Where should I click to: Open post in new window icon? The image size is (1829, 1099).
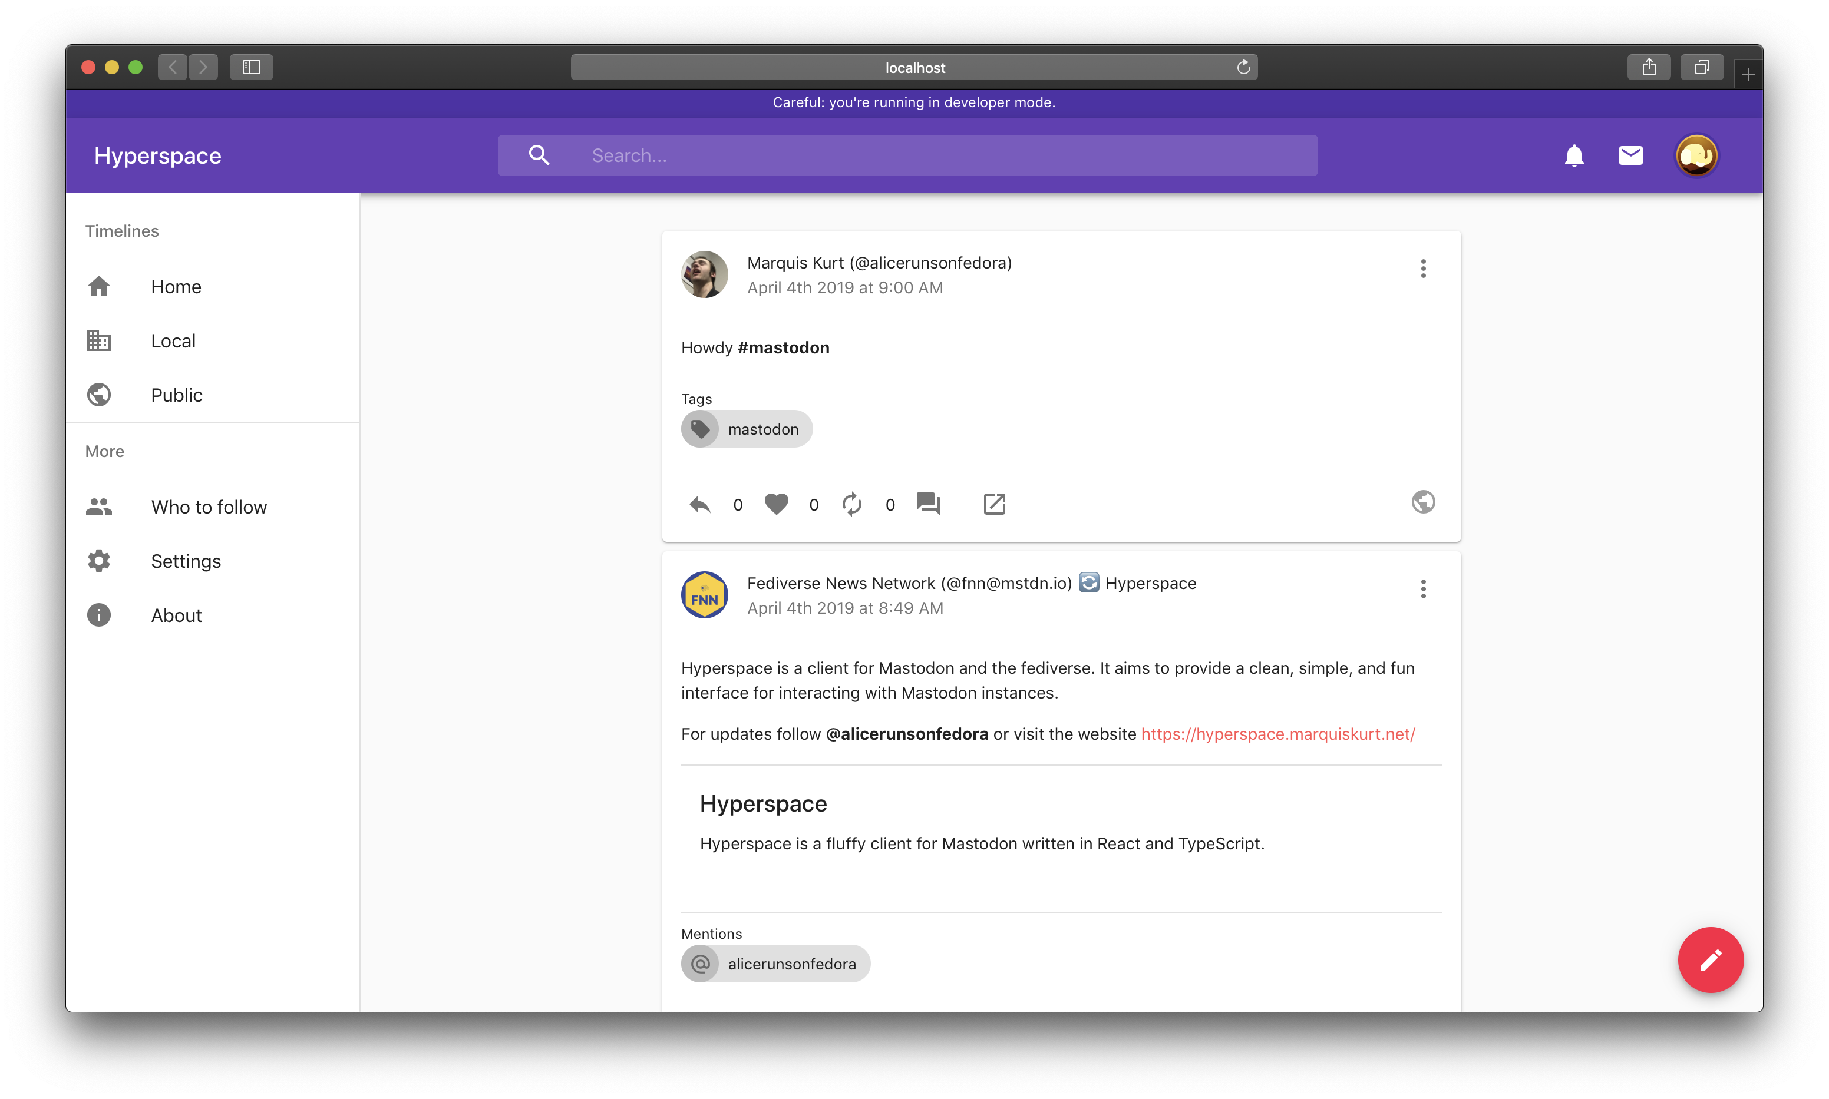pos(994,504)
